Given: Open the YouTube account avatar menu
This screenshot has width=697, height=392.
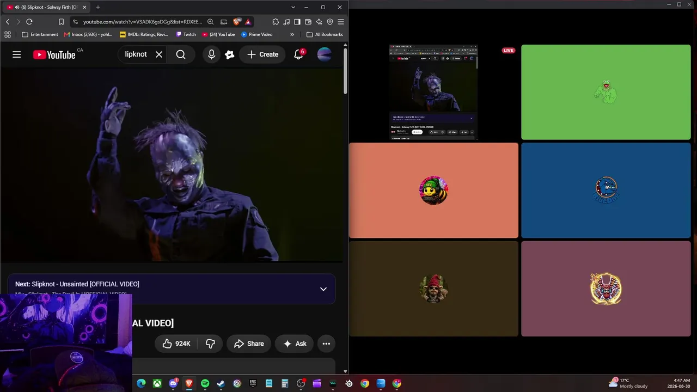Looking at the screenshot, I should pos(324,54).
